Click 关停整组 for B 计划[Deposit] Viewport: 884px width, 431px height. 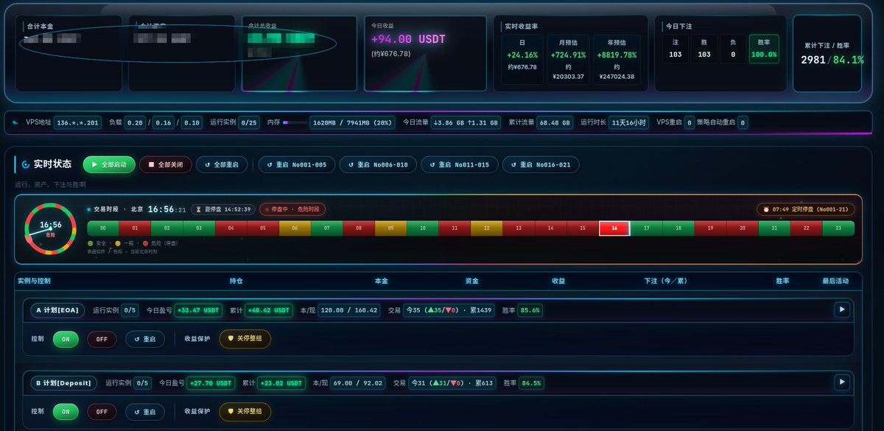click(245, 411)
